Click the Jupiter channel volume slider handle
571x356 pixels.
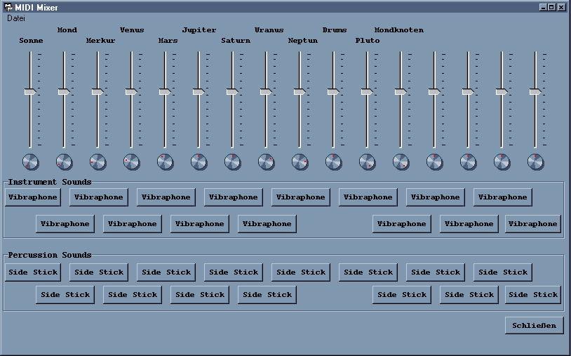pos(199,91)
